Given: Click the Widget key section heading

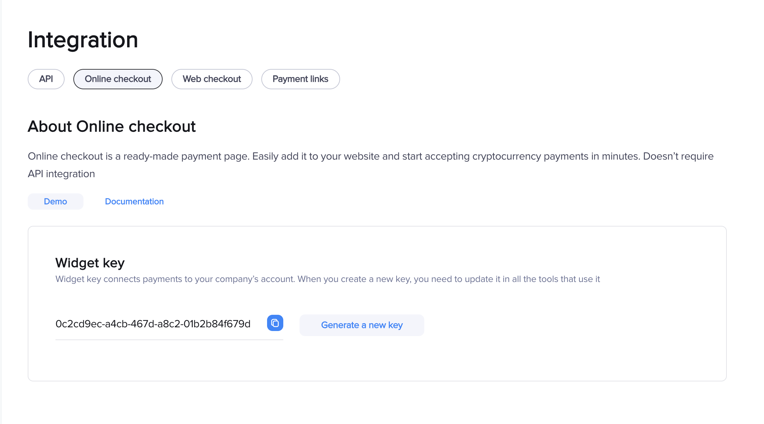Looking at the screenshot, I should click(x=90, y=263).
